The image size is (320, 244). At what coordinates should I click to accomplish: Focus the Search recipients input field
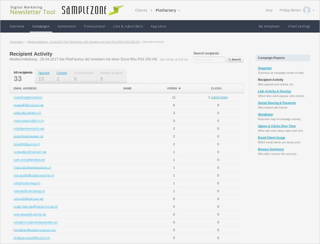coord(209,60)
